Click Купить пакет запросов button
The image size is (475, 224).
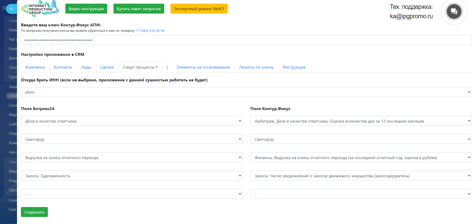click(139, 9)
